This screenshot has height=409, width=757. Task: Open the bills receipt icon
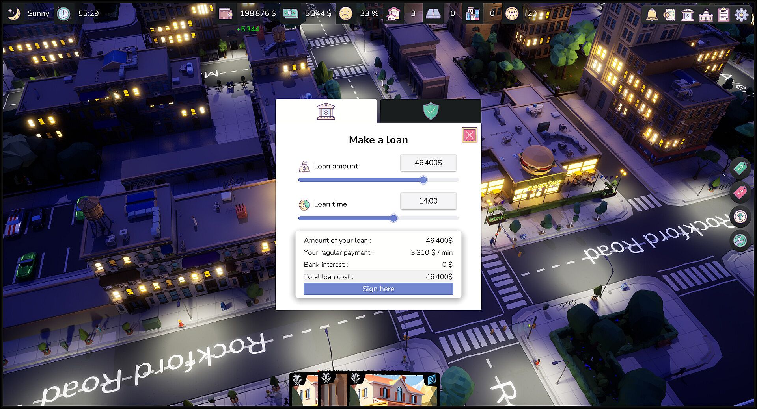[669, 15]
